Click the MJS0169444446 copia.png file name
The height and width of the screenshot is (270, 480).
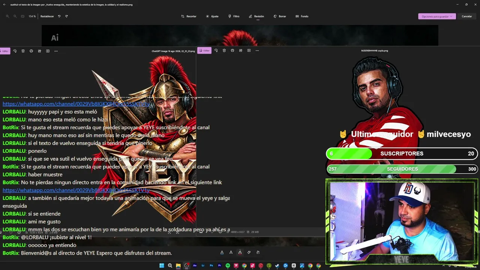(x=375, y=51)
